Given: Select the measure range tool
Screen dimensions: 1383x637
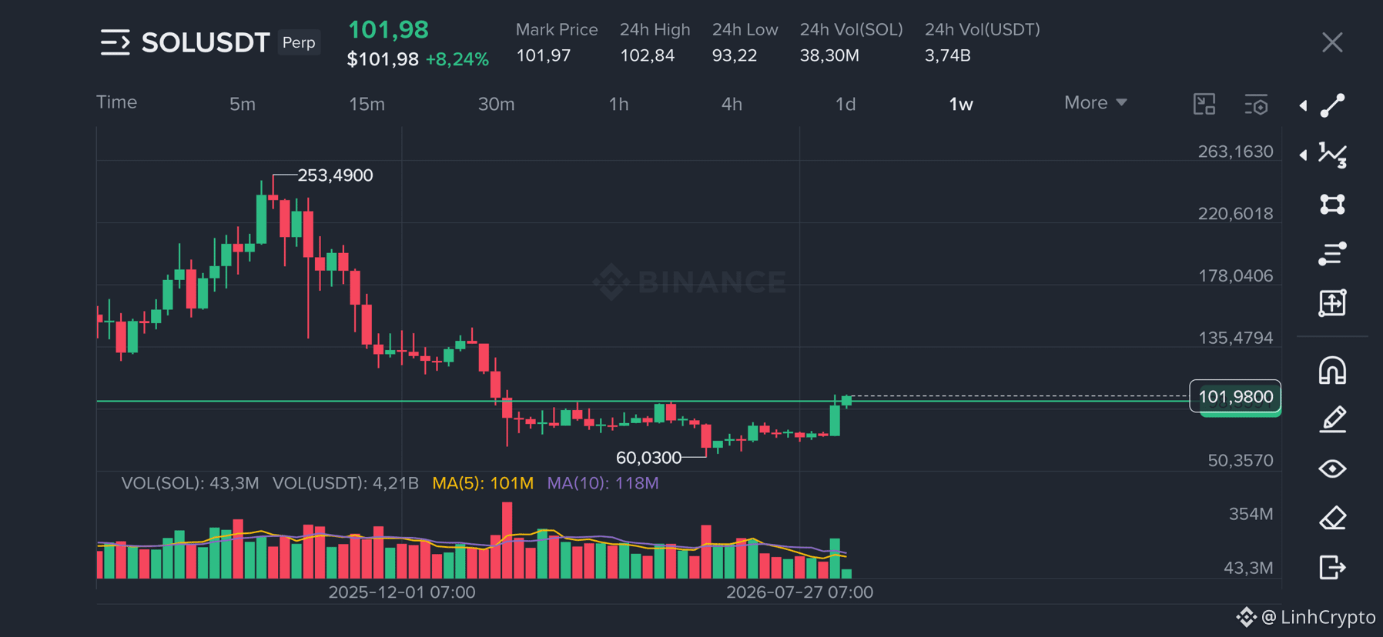Looking at the screenshot, I should [1332, 302].
